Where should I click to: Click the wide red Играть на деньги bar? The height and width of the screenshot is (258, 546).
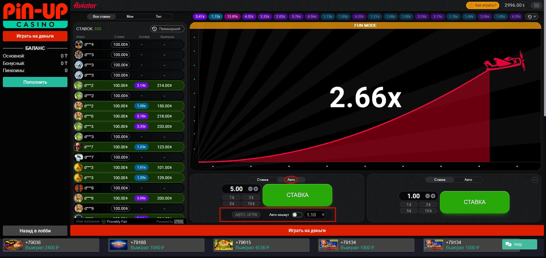tap(307, 230)
